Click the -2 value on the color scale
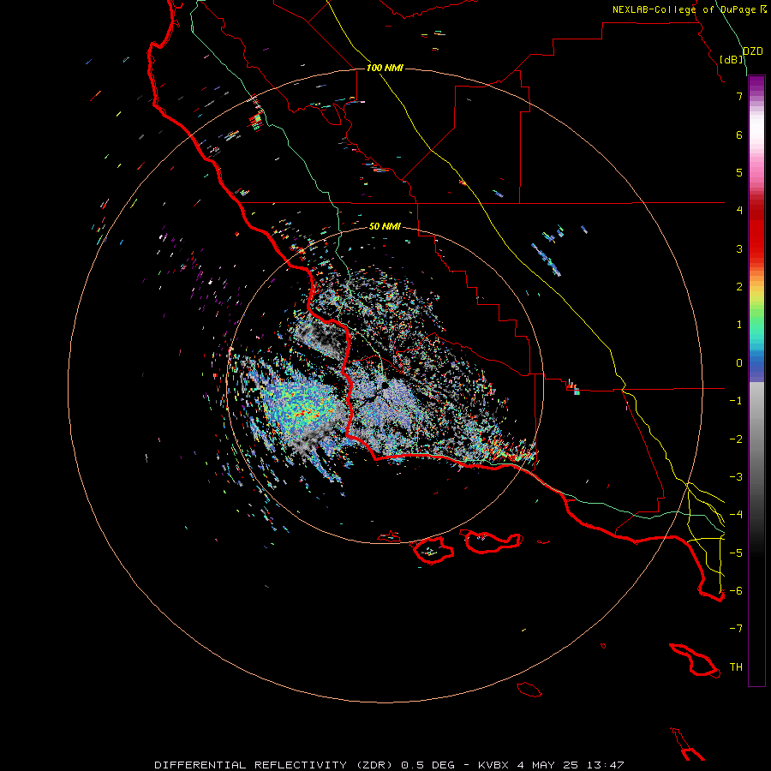 (x=736, y=439)
